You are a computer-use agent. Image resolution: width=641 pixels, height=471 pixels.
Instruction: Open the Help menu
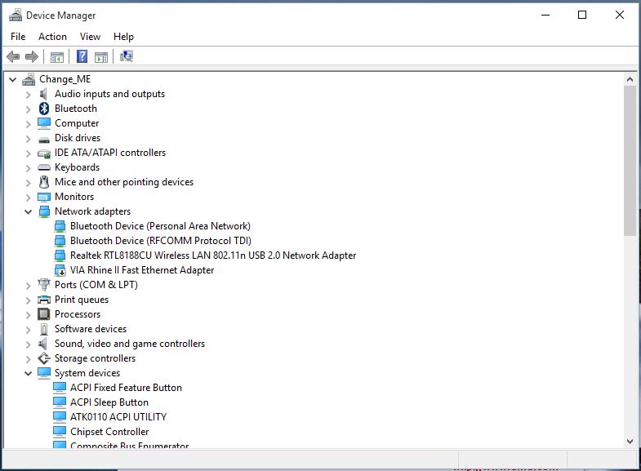[123, 37]
